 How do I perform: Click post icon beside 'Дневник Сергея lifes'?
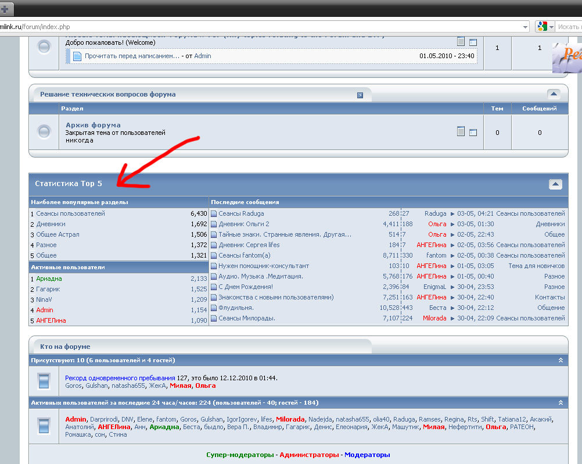[214, 245]
